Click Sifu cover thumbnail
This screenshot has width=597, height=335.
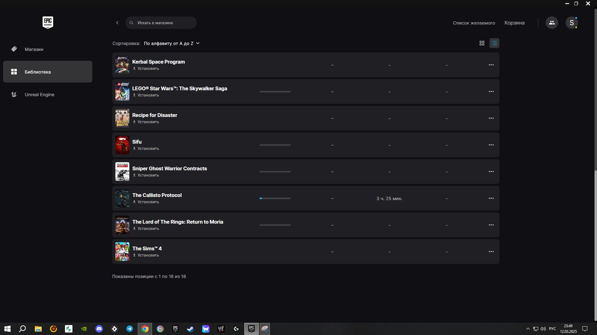(122, 145)
